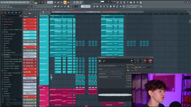The width and height of the screenshot is (191, 107).
Task: Click the render audio export icon
Action: click(134, 2)
